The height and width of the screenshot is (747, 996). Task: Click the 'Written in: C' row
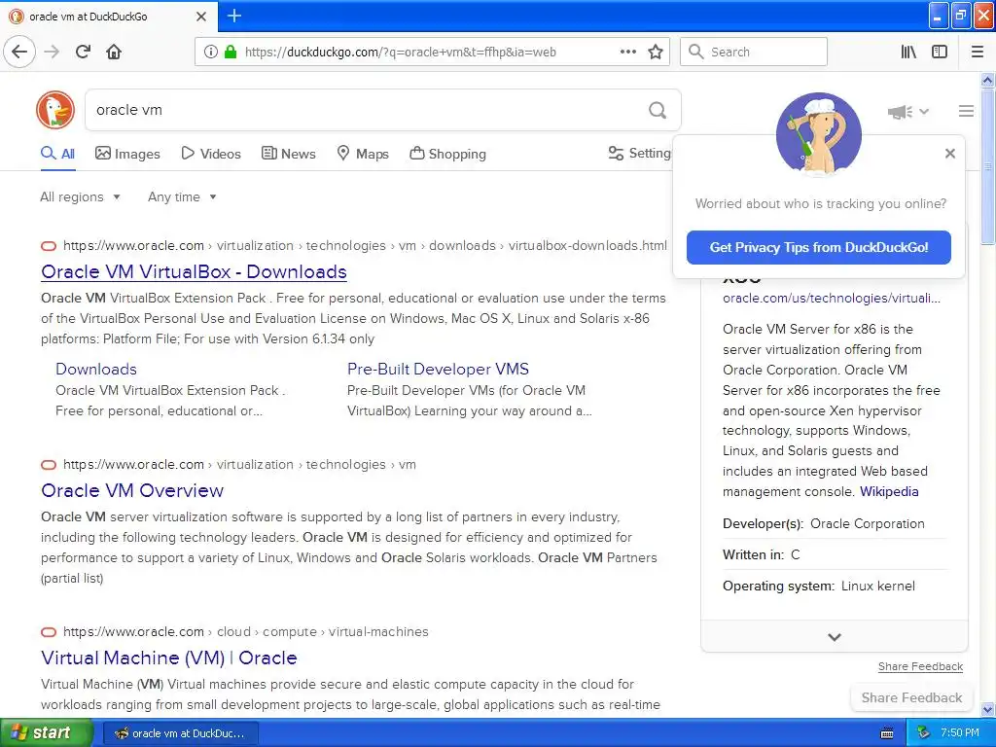tap(834, 554)
